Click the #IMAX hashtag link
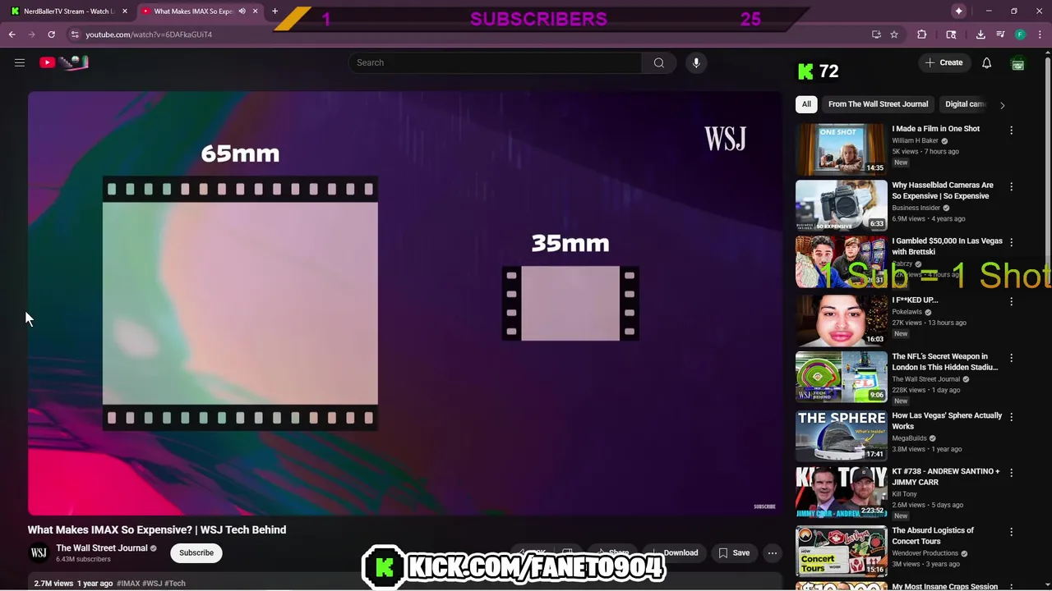 point(128,584)
